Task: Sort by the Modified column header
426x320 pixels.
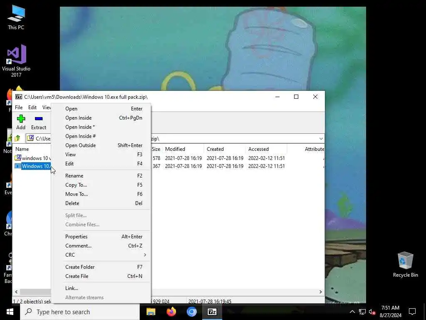Action: tap(175, 149)
